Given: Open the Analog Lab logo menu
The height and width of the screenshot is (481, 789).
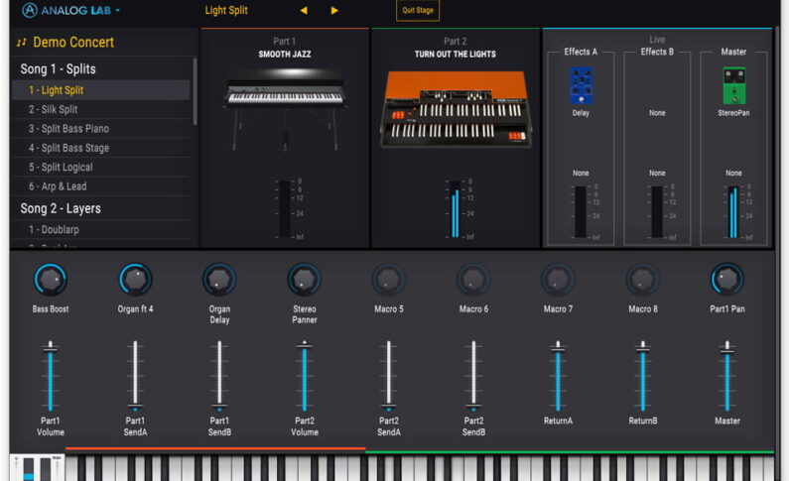Looking at the screenshot, I should point(70,10).
